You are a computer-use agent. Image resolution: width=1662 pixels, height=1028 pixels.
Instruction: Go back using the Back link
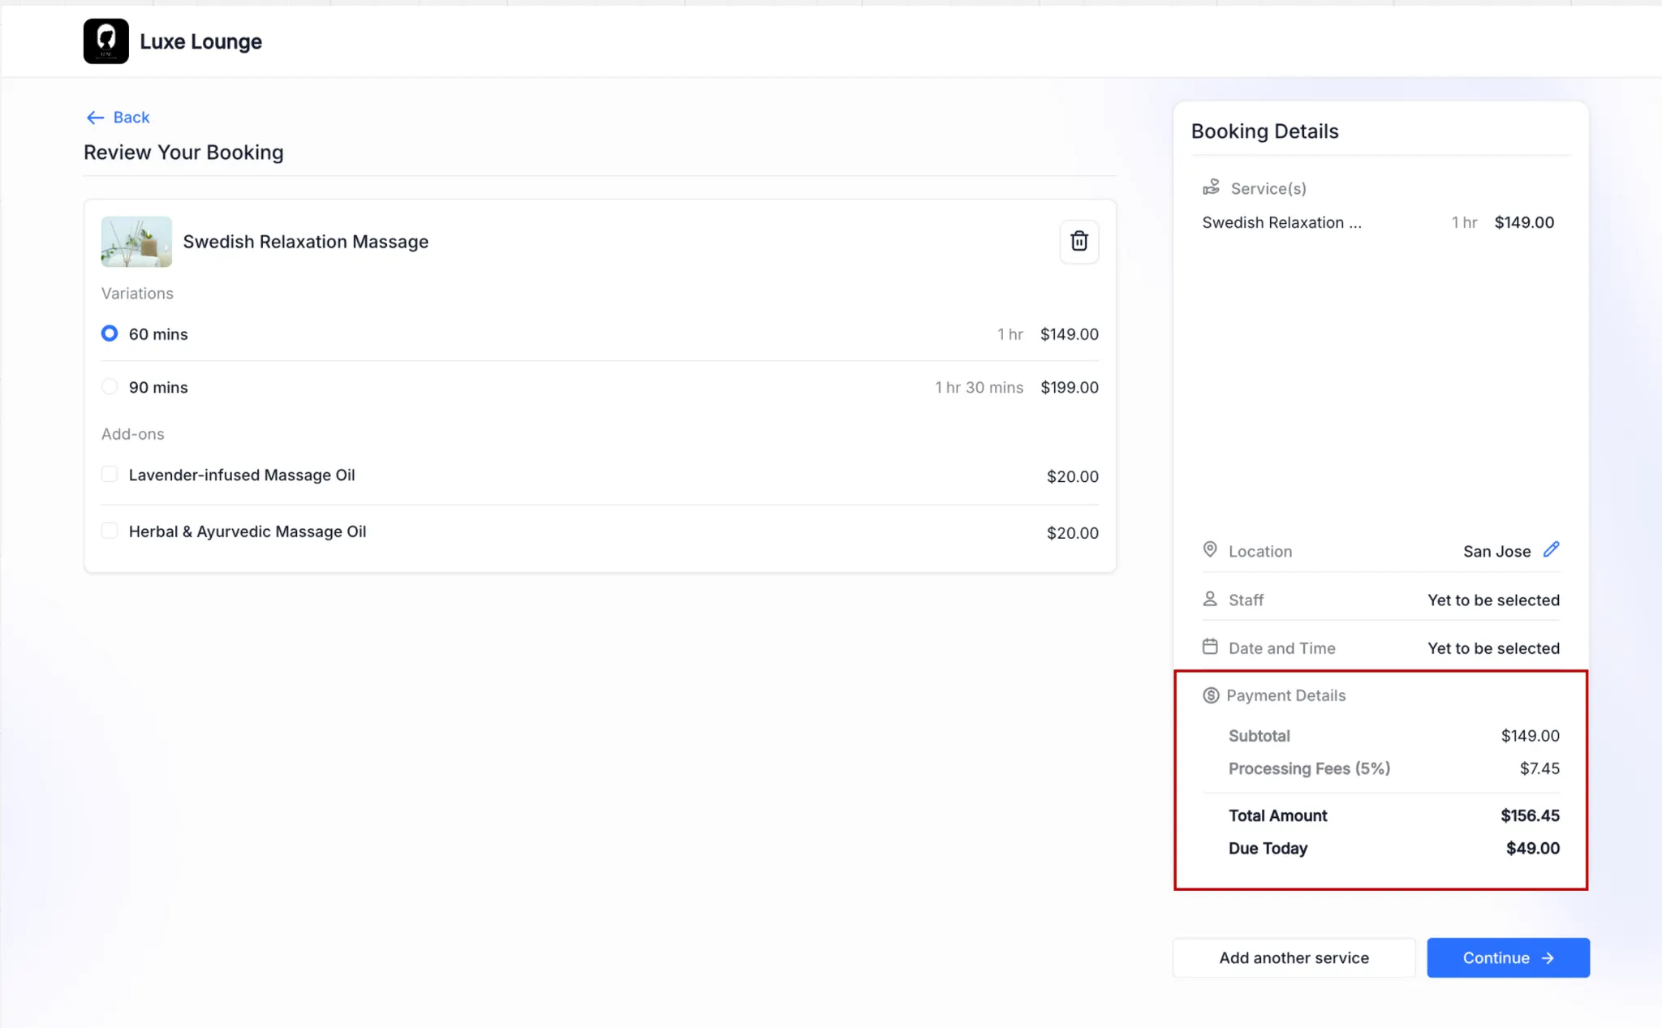pos(131,118)
